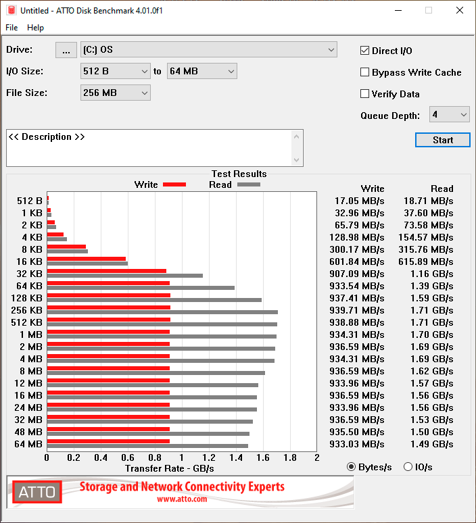Click the 12 MB row label
Viewport: 476px width, 523px height.
(28, 384)
